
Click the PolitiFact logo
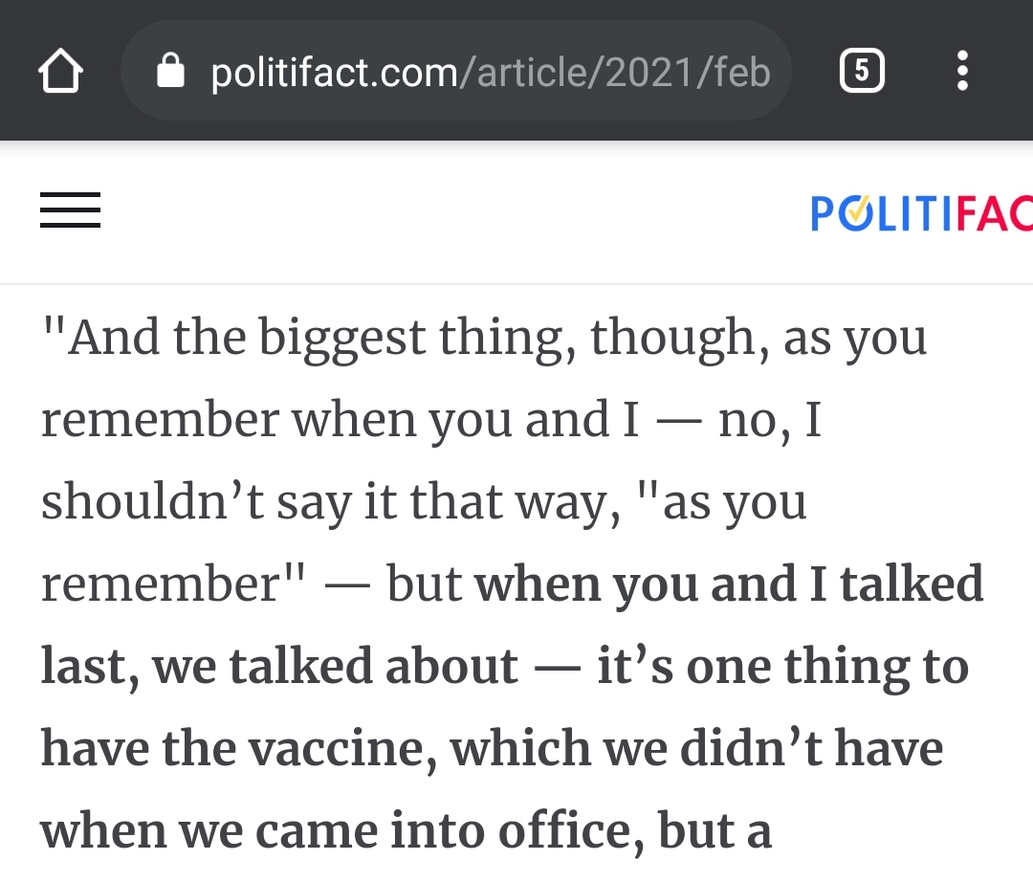pyautogui.click(x=922, y=212)
